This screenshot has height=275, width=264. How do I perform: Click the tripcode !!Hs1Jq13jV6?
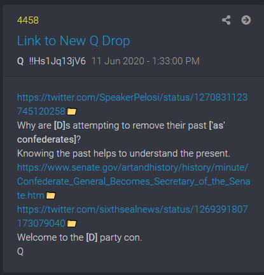coord(57,61)
